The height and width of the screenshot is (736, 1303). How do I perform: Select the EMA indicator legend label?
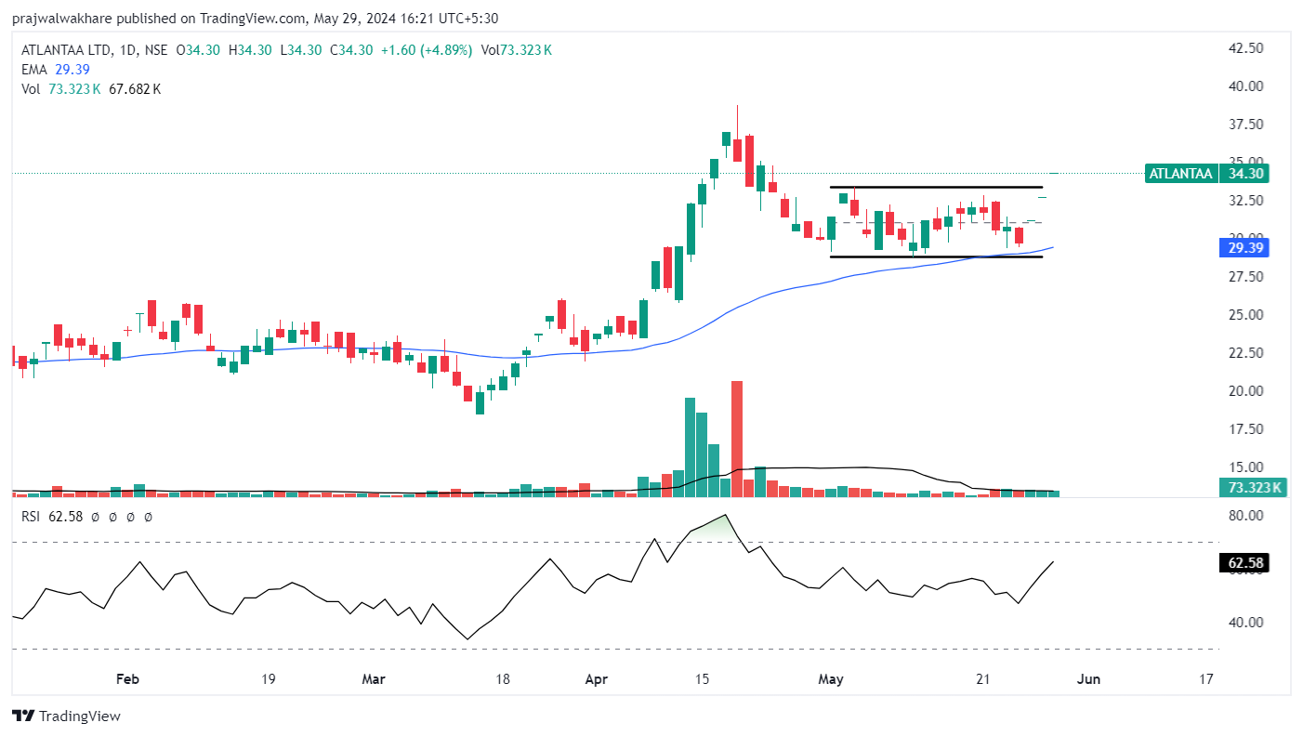(34, 70)
